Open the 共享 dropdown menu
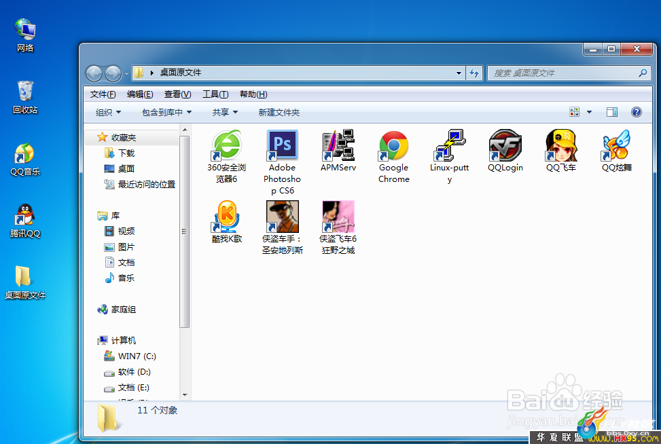This screenshot has width=661, height=444. tap(225, 113)
